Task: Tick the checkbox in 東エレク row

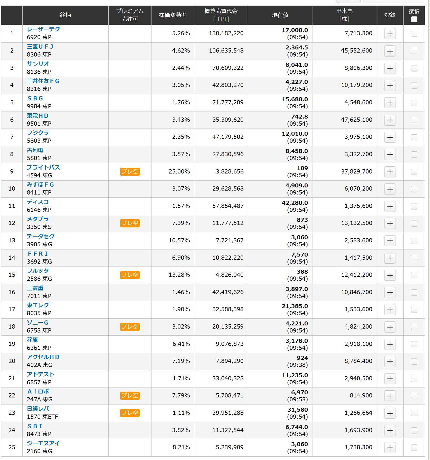Action: [x=414, y=310]
